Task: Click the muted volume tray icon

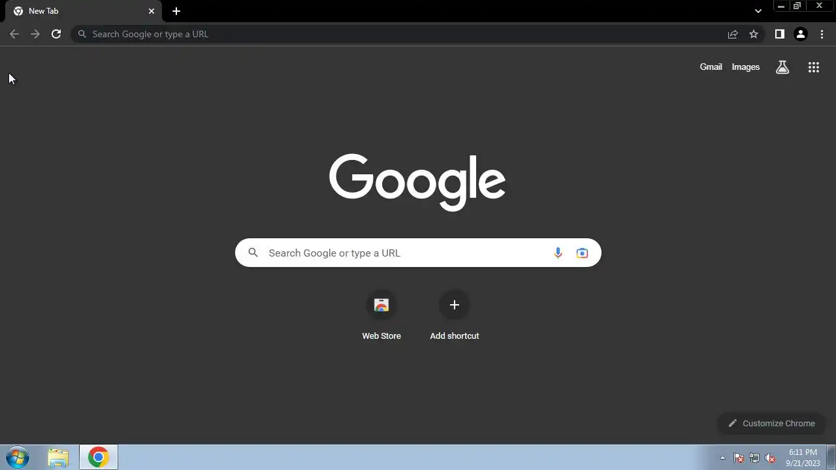Action: pos(770,458)
